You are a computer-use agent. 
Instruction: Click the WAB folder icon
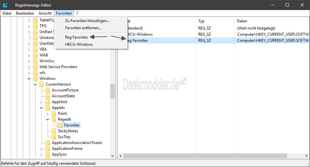click(35, 55)
